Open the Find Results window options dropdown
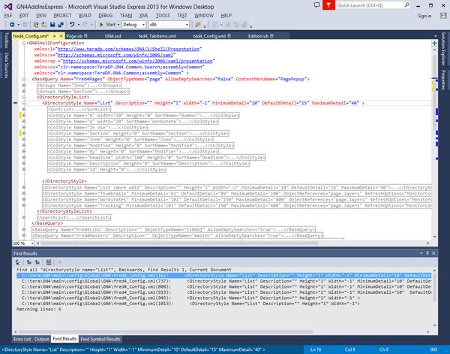Image resolution: width=450 pixels, height=354 pixels. pos(421,253)
